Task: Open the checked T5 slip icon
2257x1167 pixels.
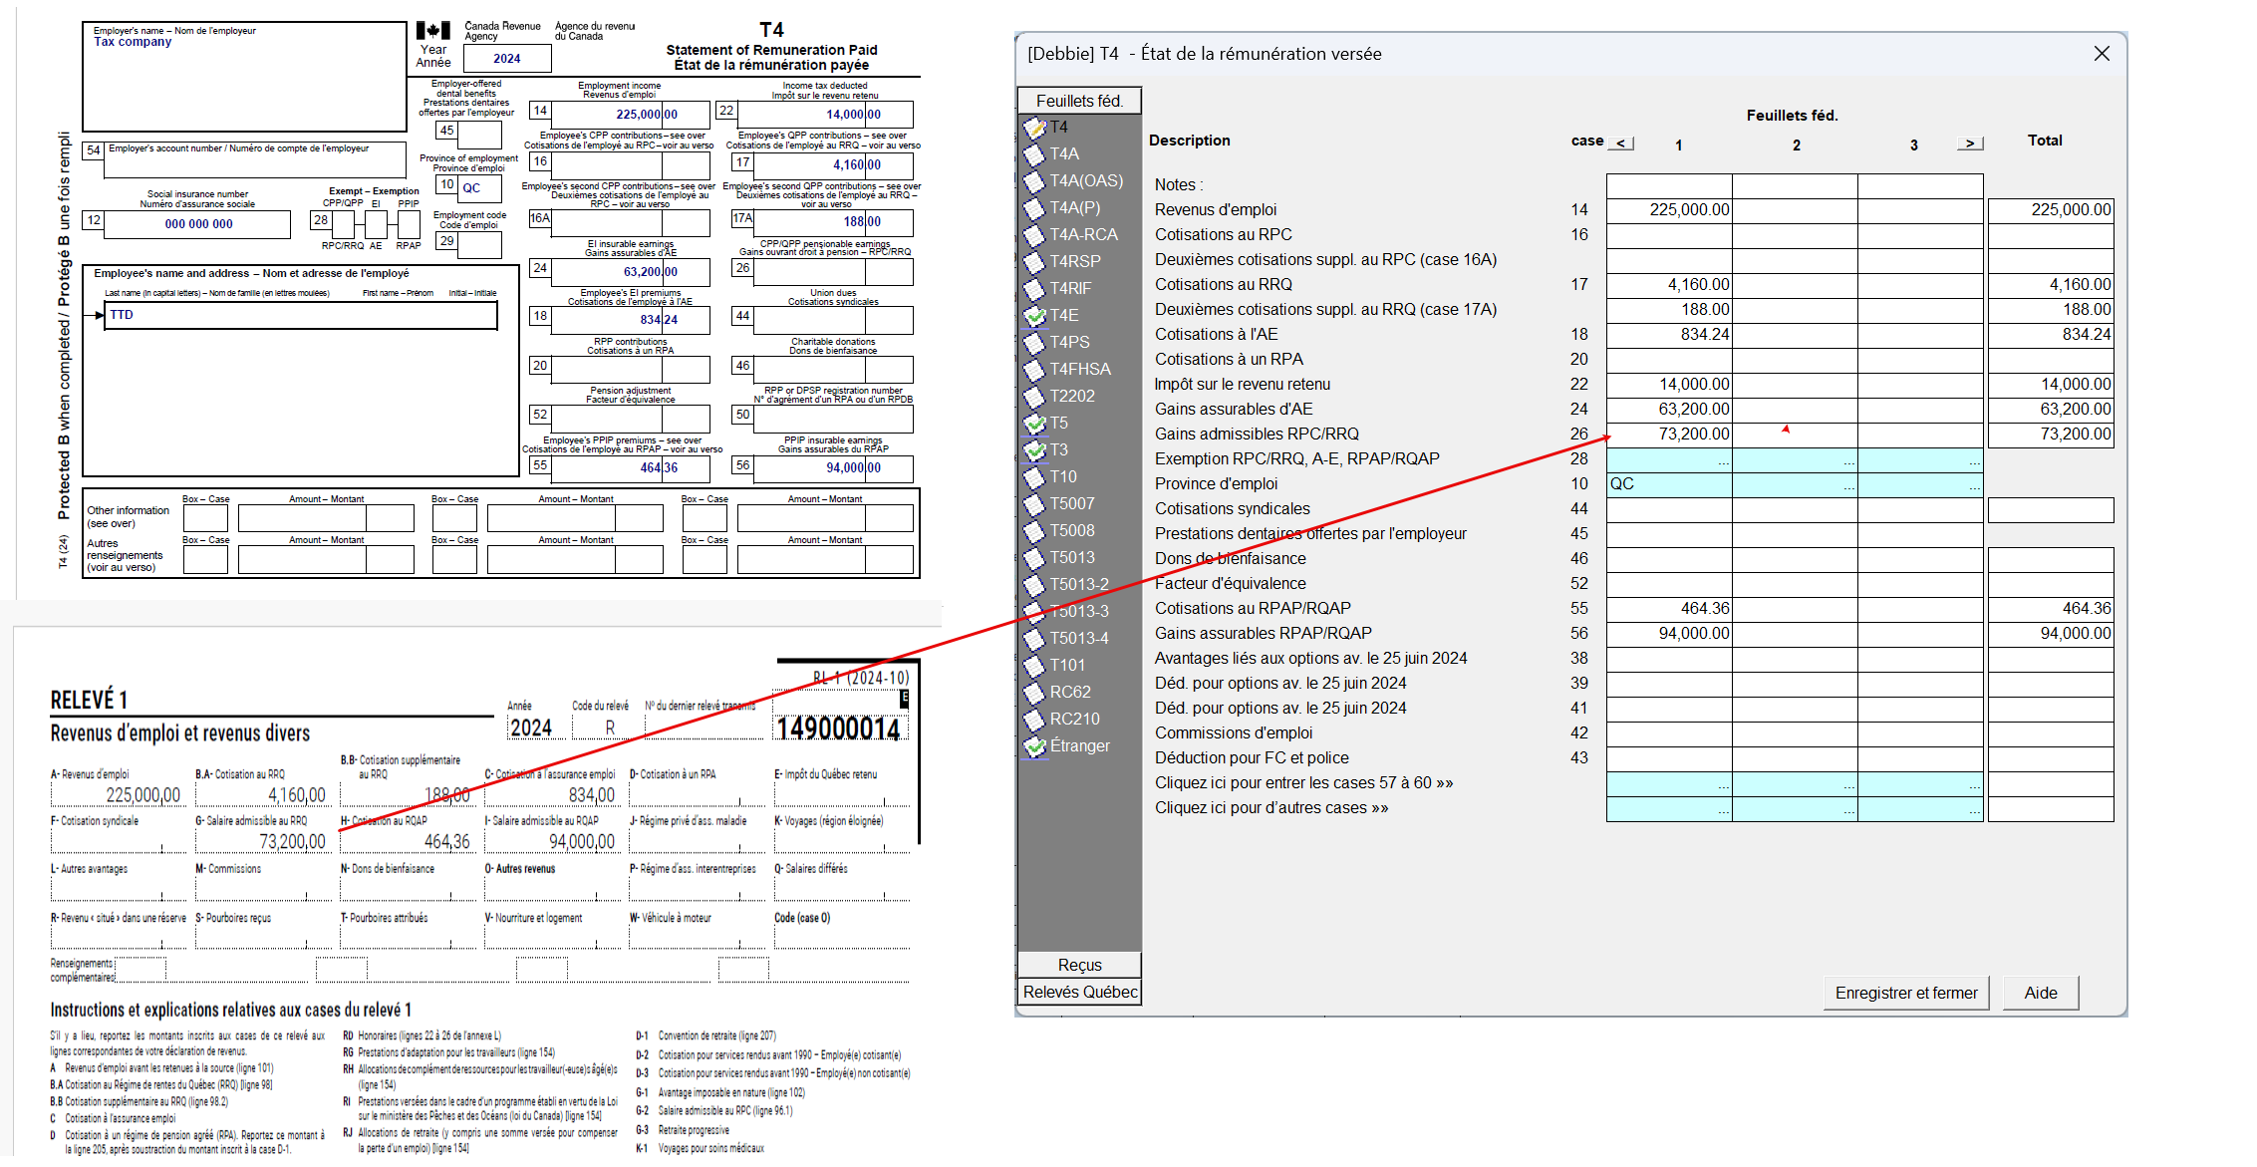Action: pos(1034,424)
